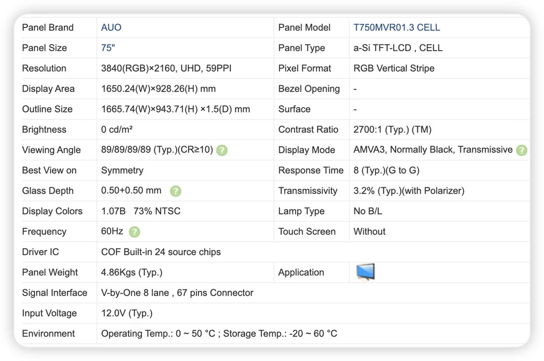
Task: Click the Panel Size label
Action: pyautogui.click(x=44, y=48)
